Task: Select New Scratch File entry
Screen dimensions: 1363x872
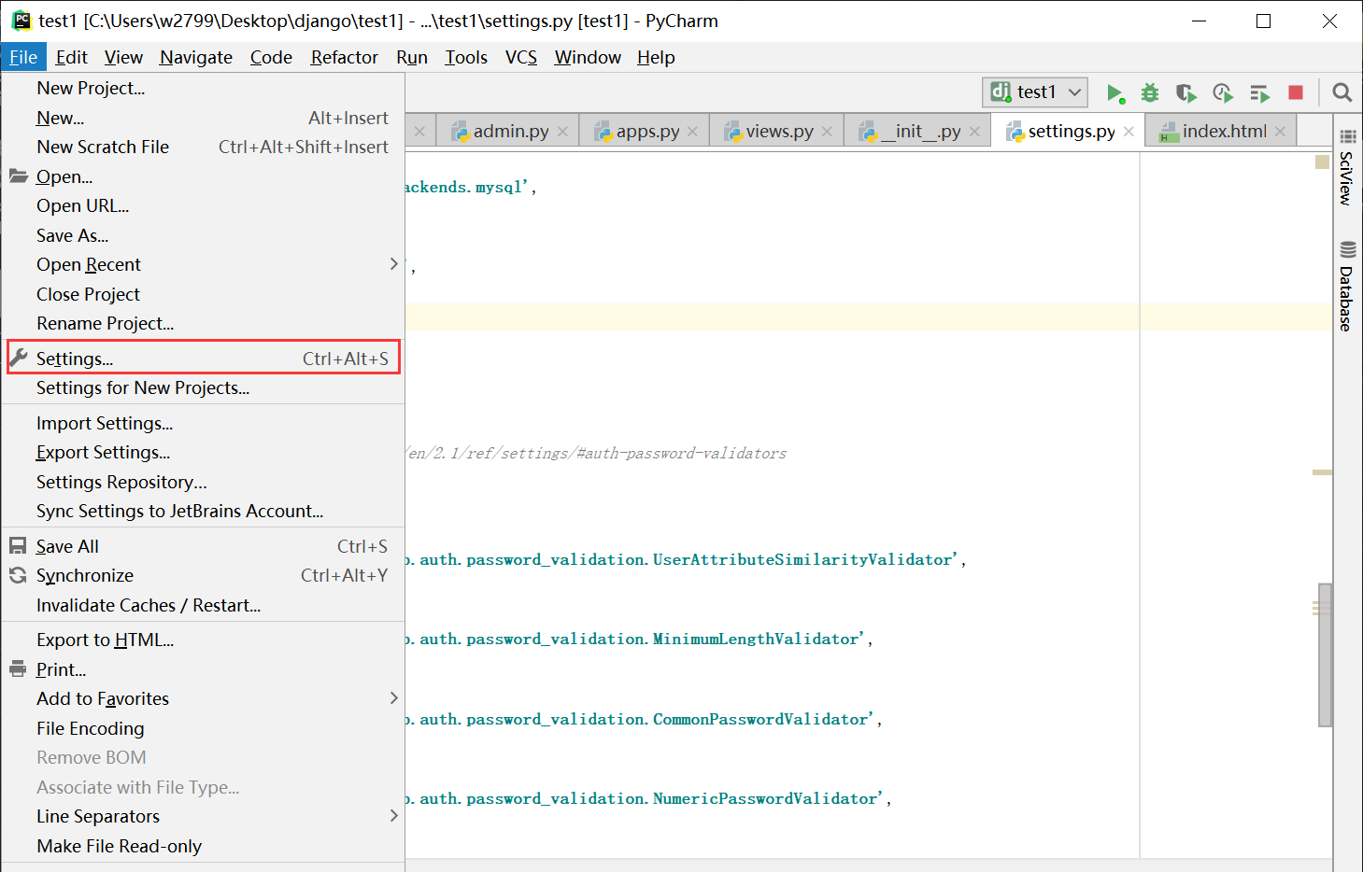Action: (x=203, y=147)
